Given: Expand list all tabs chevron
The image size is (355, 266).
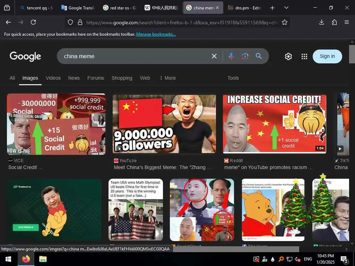Looking at the screenshot, I should [286, 8].
